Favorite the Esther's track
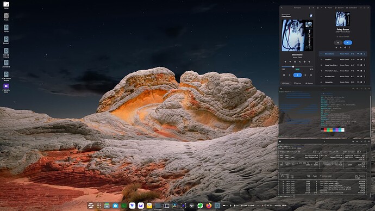The height and width of the screenshot is (211, 375). [x=358, y=60]
